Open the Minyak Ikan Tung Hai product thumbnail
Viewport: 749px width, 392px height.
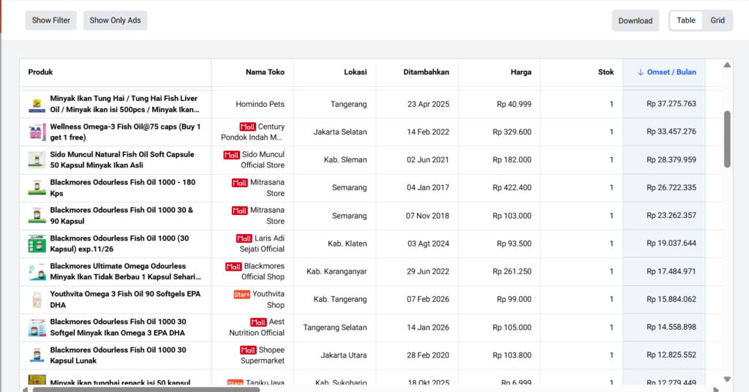37,104
